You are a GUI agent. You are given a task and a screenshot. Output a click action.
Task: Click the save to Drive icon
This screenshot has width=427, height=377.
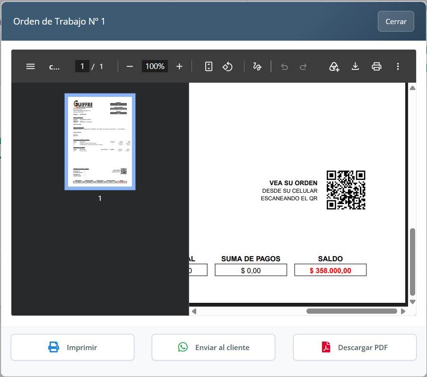[334, 67]
